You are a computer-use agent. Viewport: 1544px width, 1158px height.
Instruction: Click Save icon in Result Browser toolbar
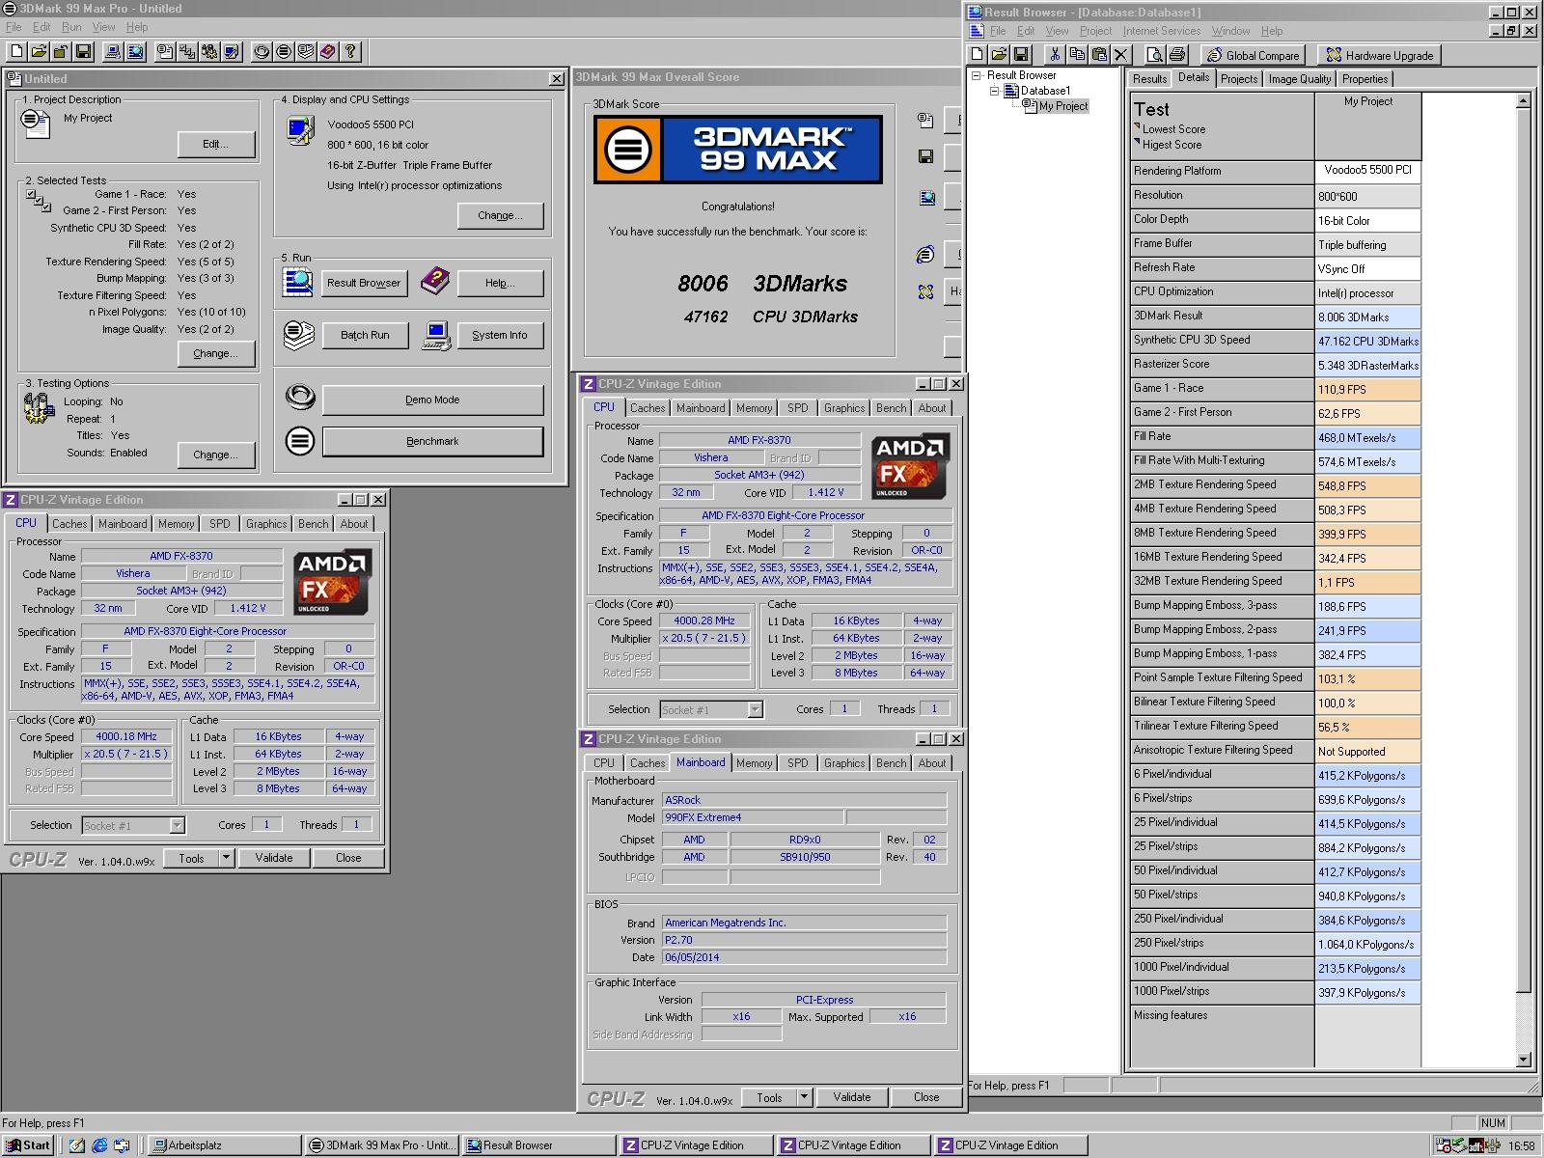coord(1021,55)
